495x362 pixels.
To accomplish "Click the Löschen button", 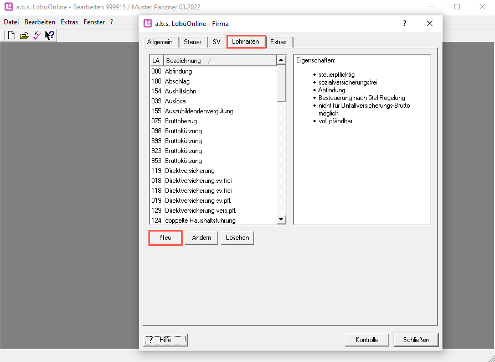I will pyautogui.click(x=237, y=238).
